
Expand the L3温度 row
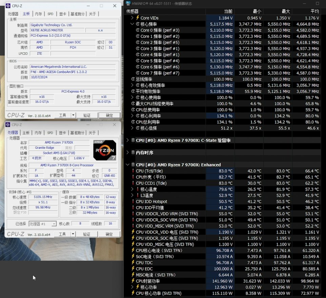coord(132,195)
